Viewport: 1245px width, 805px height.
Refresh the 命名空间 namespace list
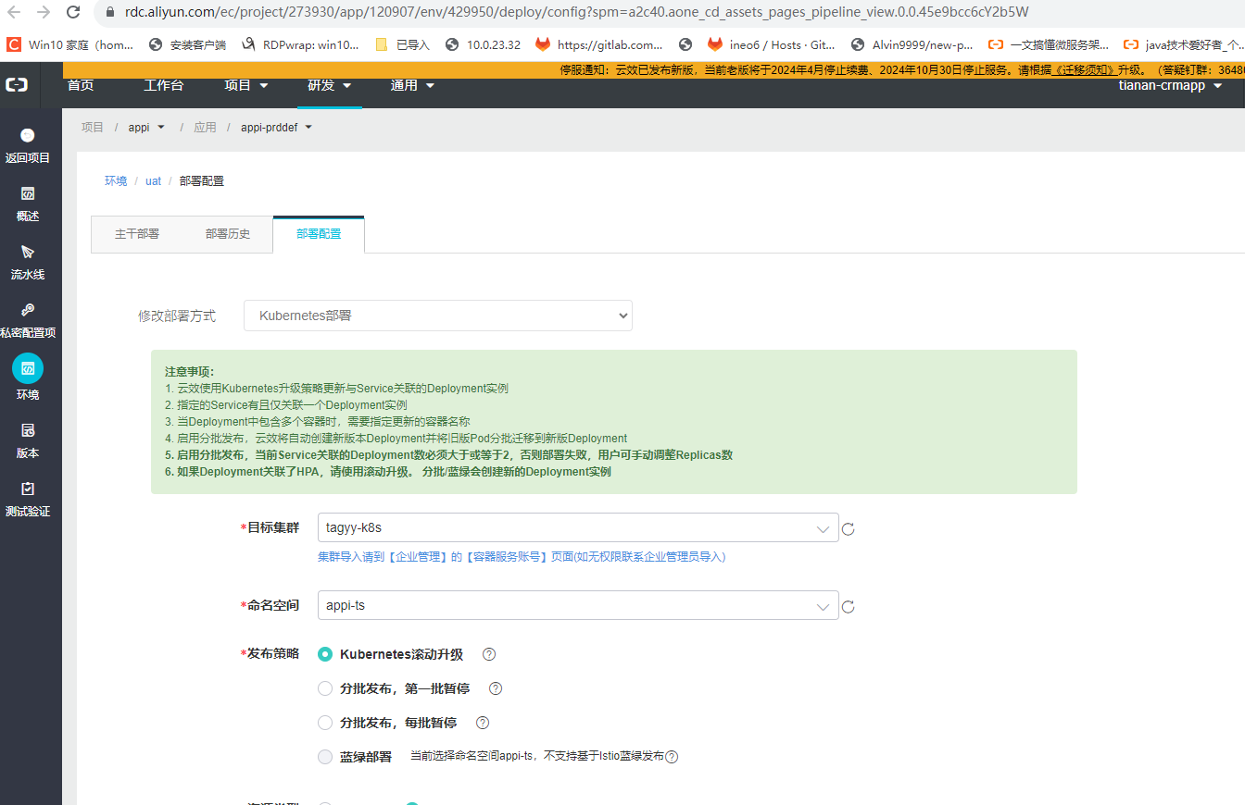click(x=848, y=607)
